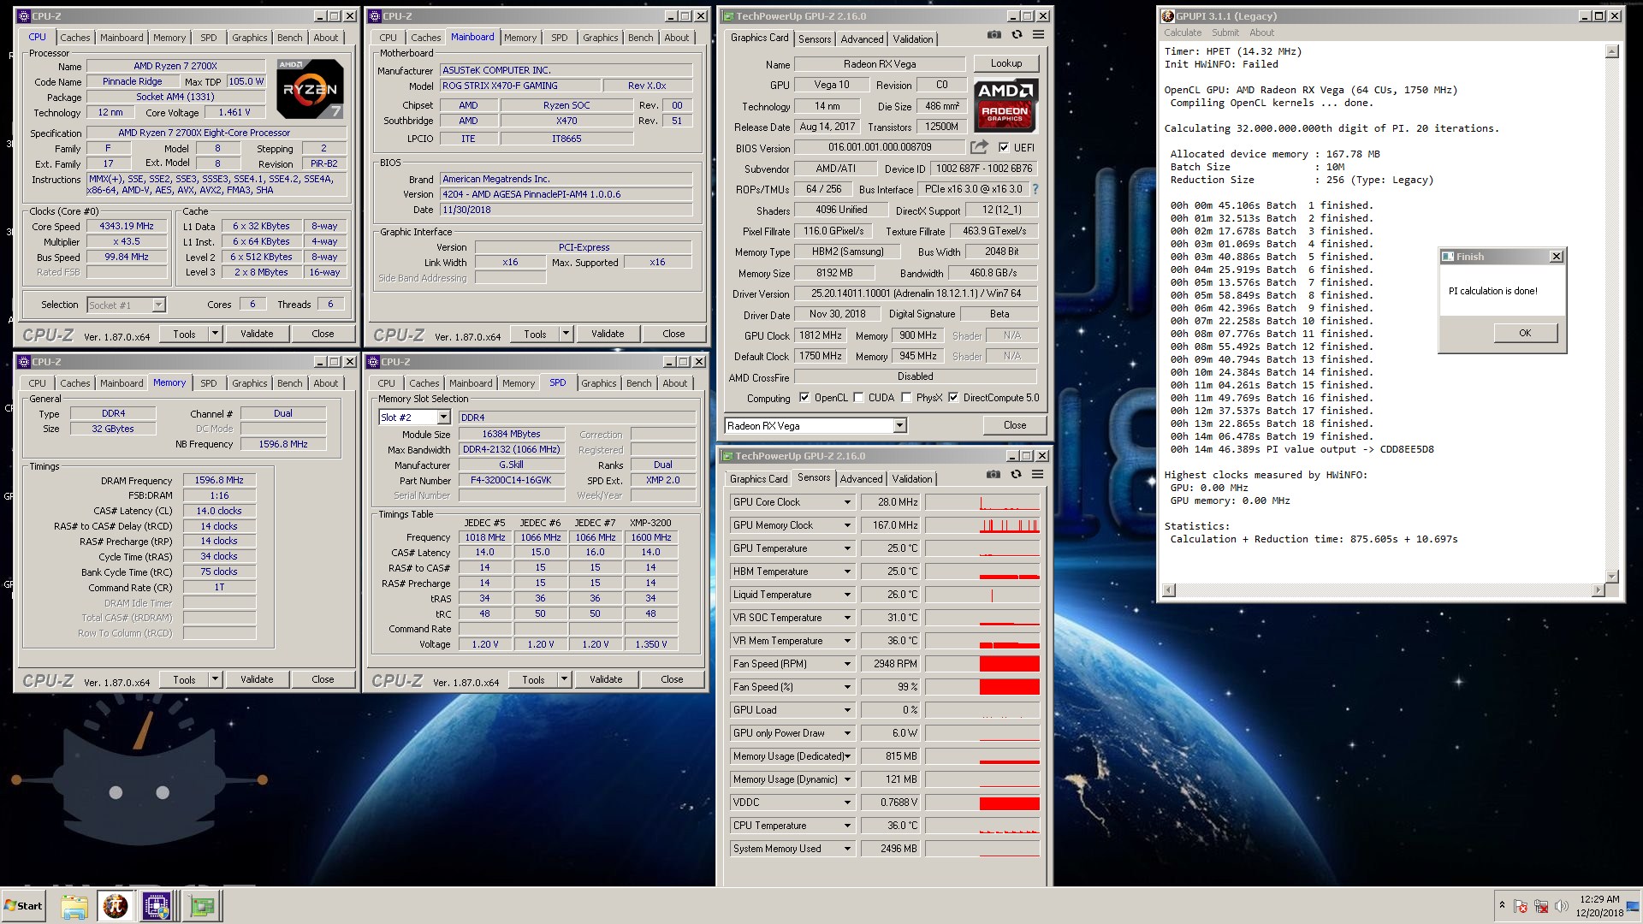Screen dimensions: 1643x924
Task: Open Slot #2 memory slot selector in SPD window
Action: pyautogui.click(x=443, y=417)
